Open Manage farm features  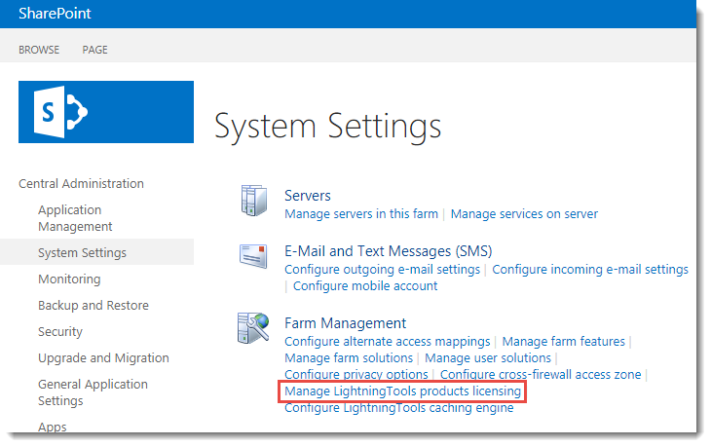(x=564, y=342)
